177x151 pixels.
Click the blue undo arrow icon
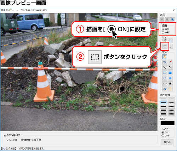165,62
